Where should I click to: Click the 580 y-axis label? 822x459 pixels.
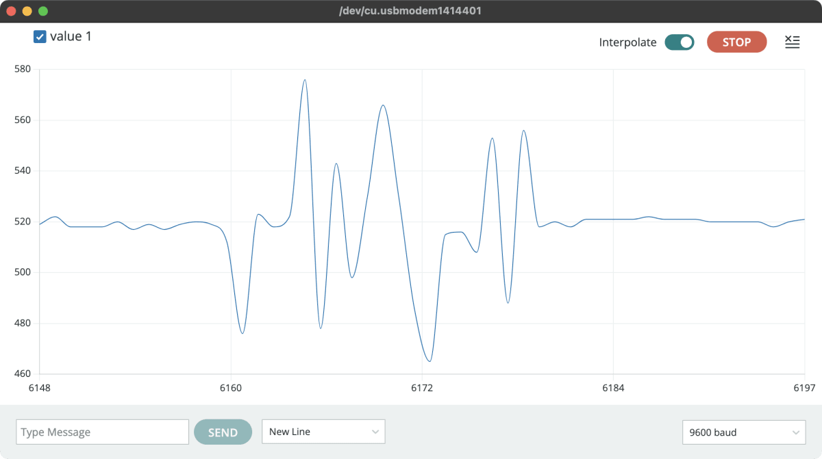point(23,69)
